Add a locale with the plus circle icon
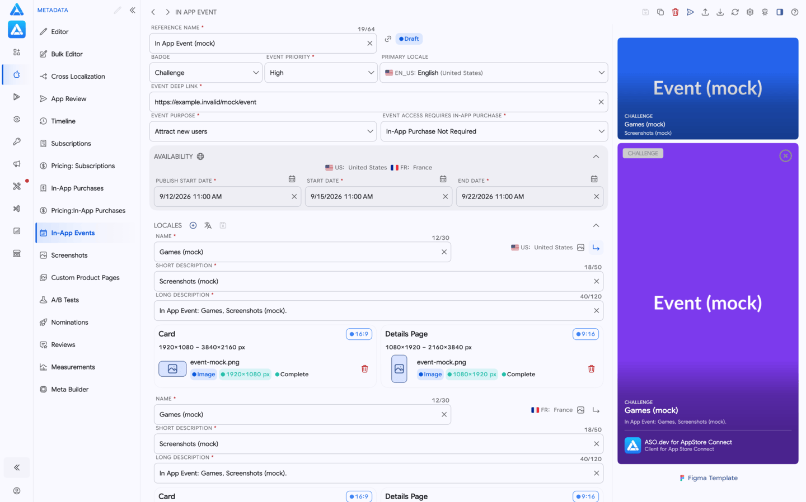The height and width of the screenshot is (502, 806). click(193, 225)
